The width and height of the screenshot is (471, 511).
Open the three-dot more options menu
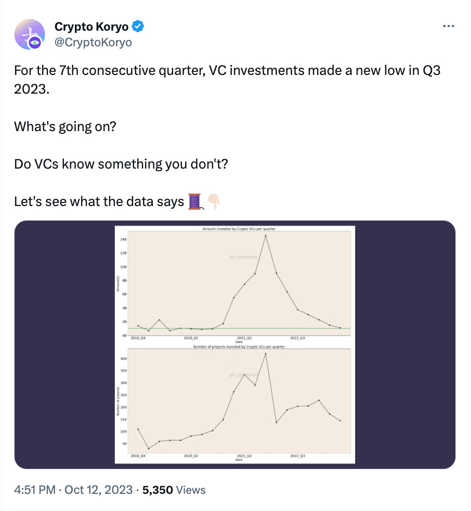pos(448,26)
